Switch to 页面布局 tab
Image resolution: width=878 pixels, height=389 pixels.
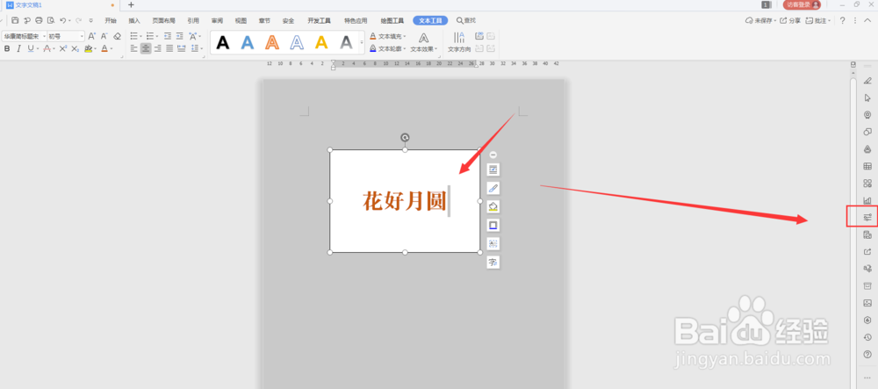(164, 21)
